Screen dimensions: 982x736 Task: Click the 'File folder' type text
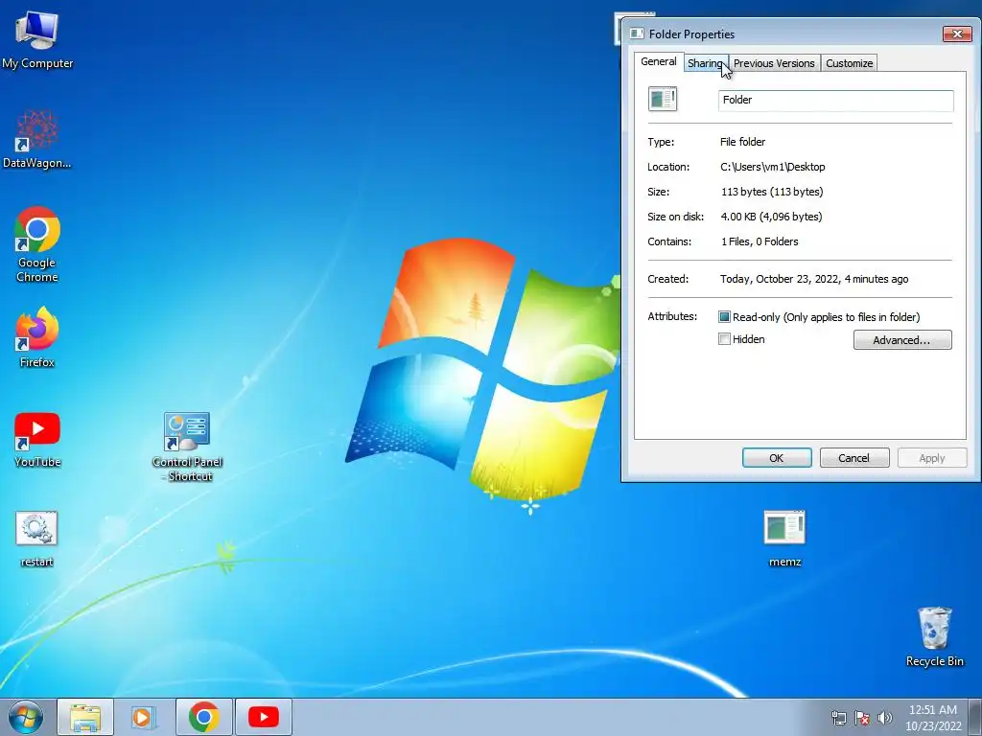(x=743, y=142)
